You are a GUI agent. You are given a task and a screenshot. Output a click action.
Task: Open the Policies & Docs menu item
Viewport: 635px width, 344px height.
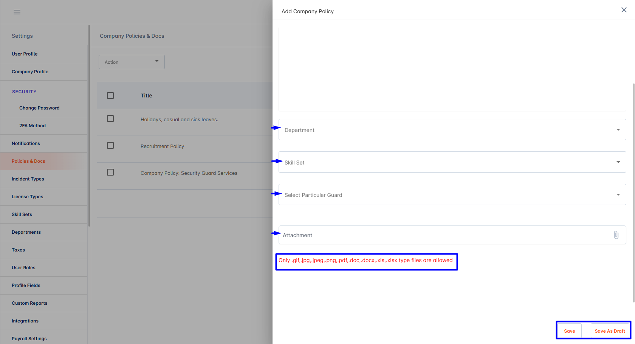coord(28,161)
